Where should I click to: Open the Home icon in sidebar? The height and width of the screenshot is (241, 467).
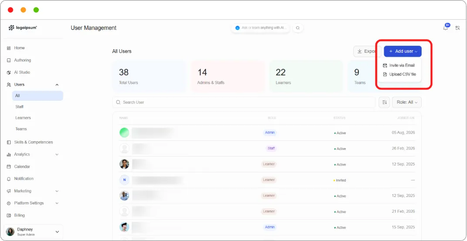pos(9,48)
